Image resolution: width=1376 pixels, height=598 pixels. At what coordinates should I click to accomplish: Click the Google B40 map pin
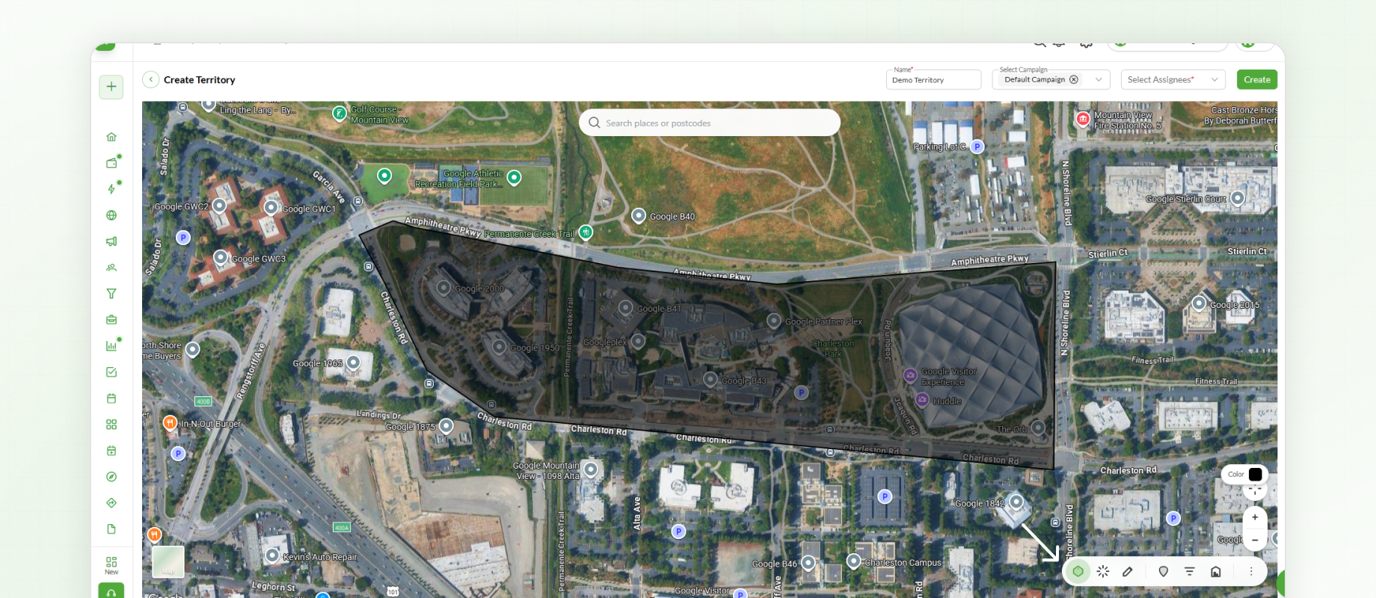639,215
